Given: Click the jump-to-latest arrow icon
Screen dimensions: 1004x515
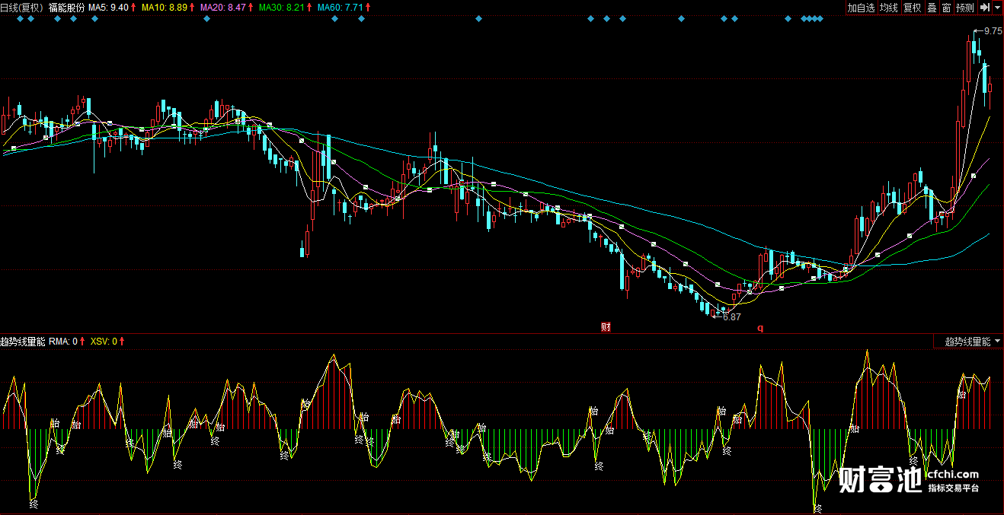Looking at the screenshot, I should pos(984,8).
